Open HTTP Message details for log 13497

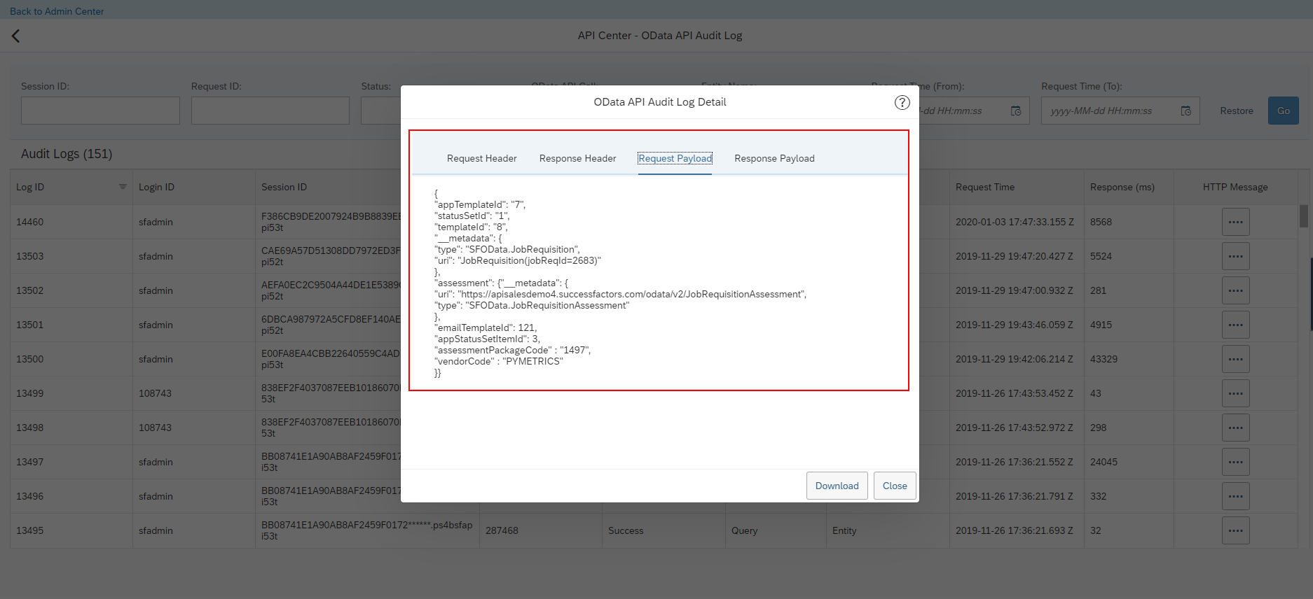click(1235, 462)
